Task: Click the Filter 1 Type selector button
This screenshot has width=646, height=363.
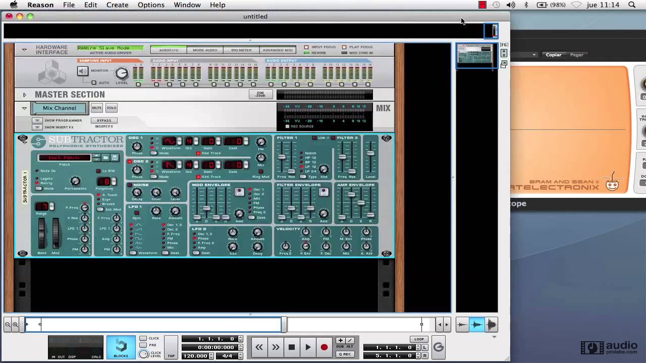Action: tap(303, 177)
